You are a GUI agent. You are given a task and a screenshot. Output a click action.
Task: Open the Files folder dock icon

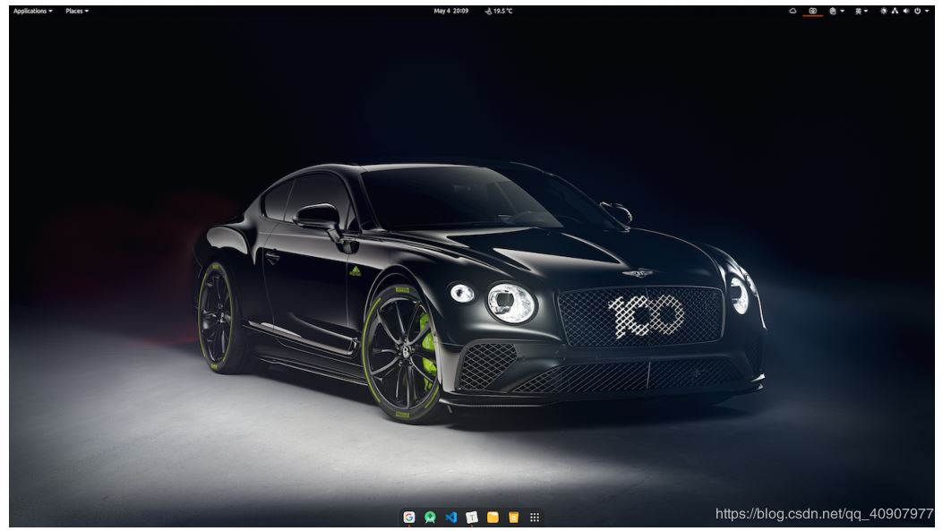point(493,518)
